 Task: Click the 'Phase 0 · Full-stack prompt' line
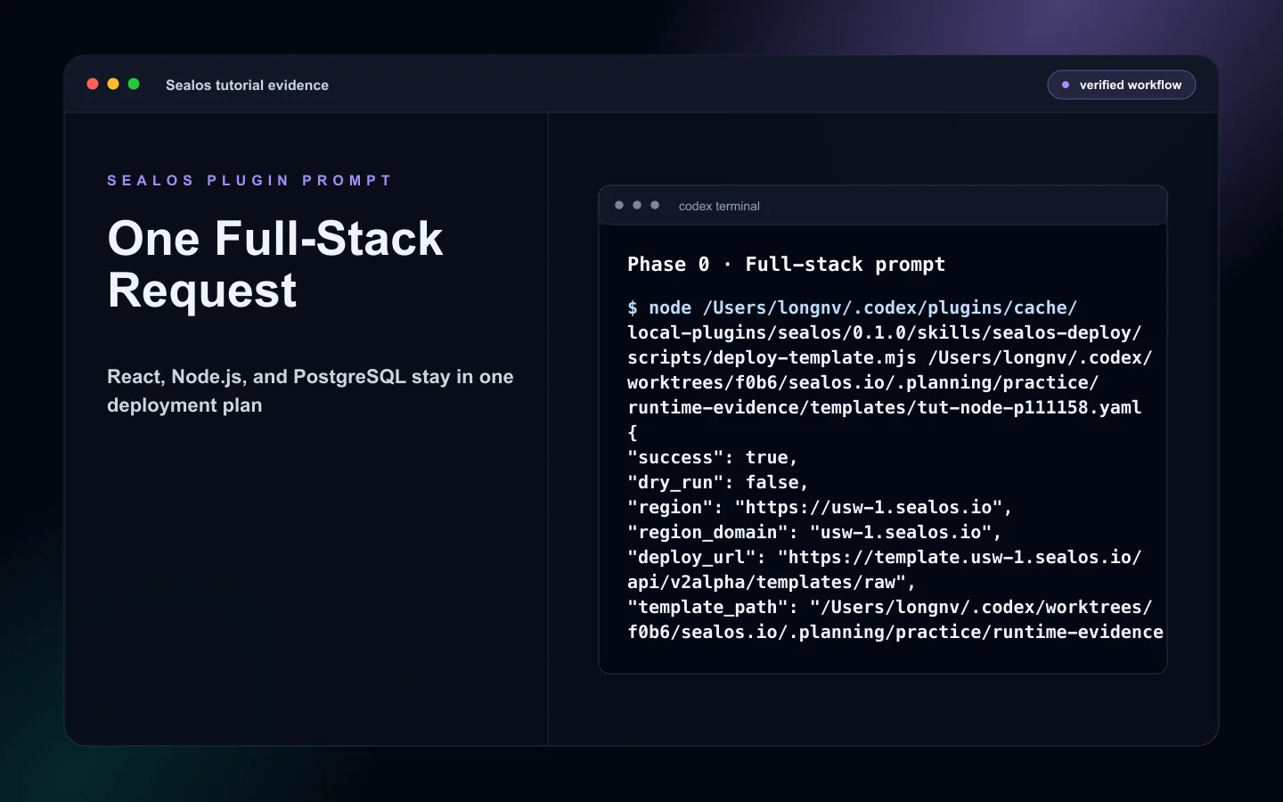pyautogui.click(x=786, y=265)
